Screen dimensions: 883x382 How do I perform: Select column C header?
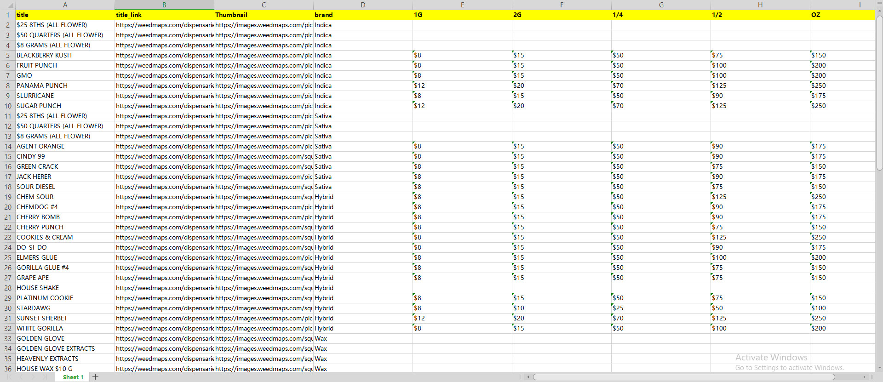264,5
